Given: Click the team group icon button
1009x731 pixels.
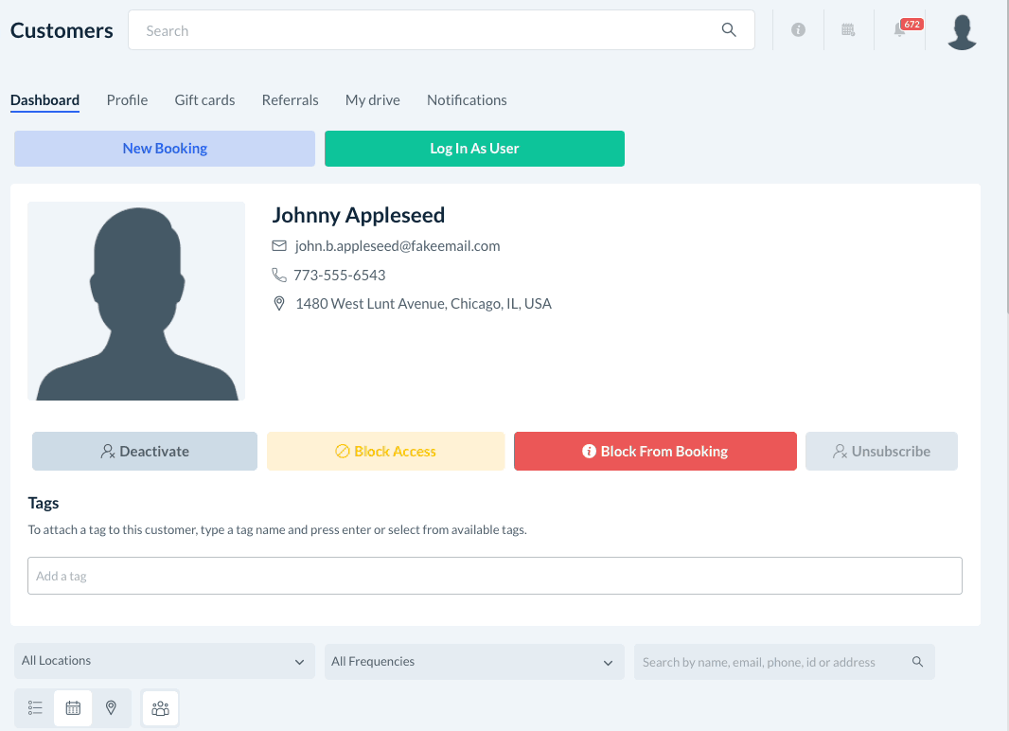Looking at the screenshot, I should (160, 708).
